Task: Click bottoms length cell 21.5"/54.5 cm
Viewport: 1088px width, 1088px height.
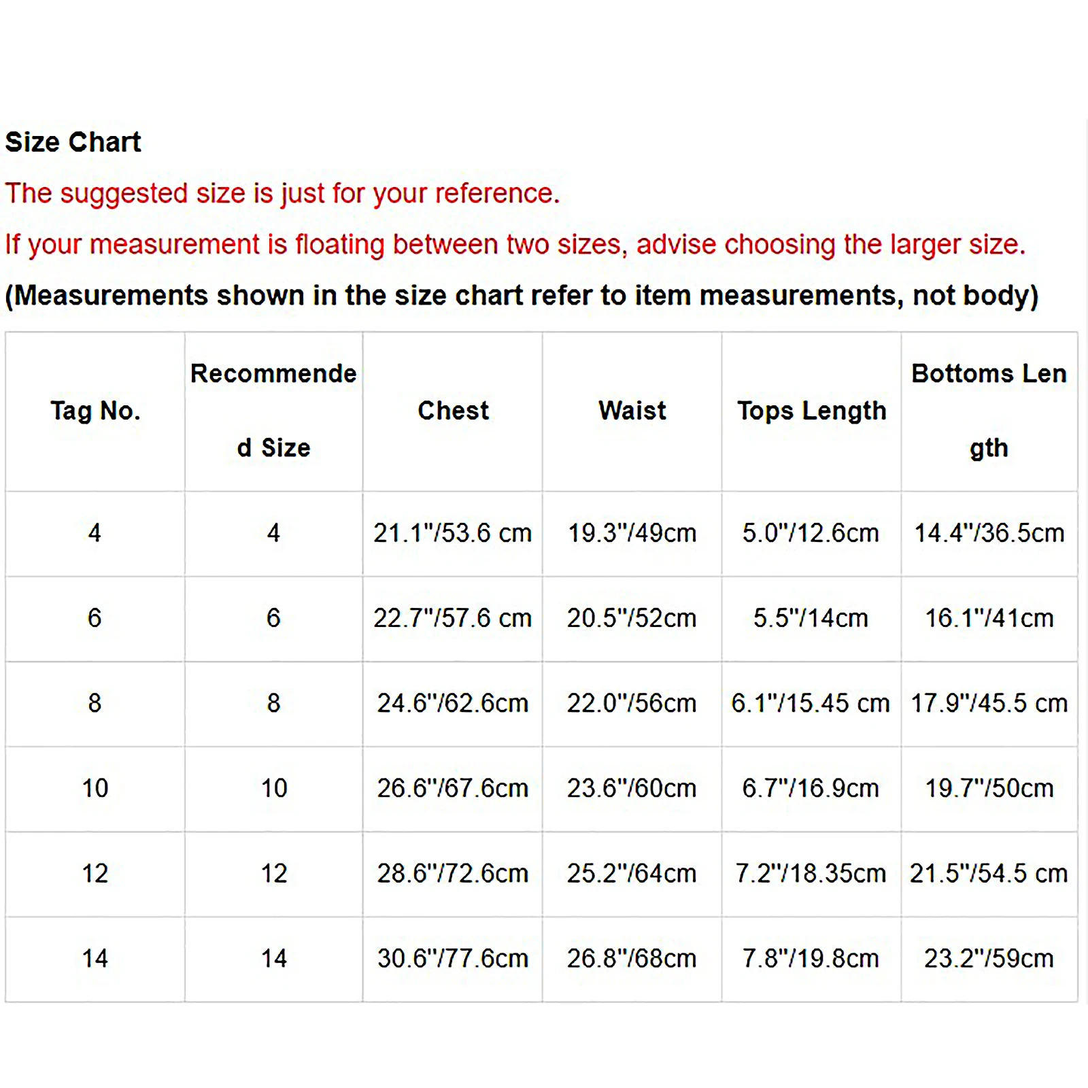Action: click(989, 873)
